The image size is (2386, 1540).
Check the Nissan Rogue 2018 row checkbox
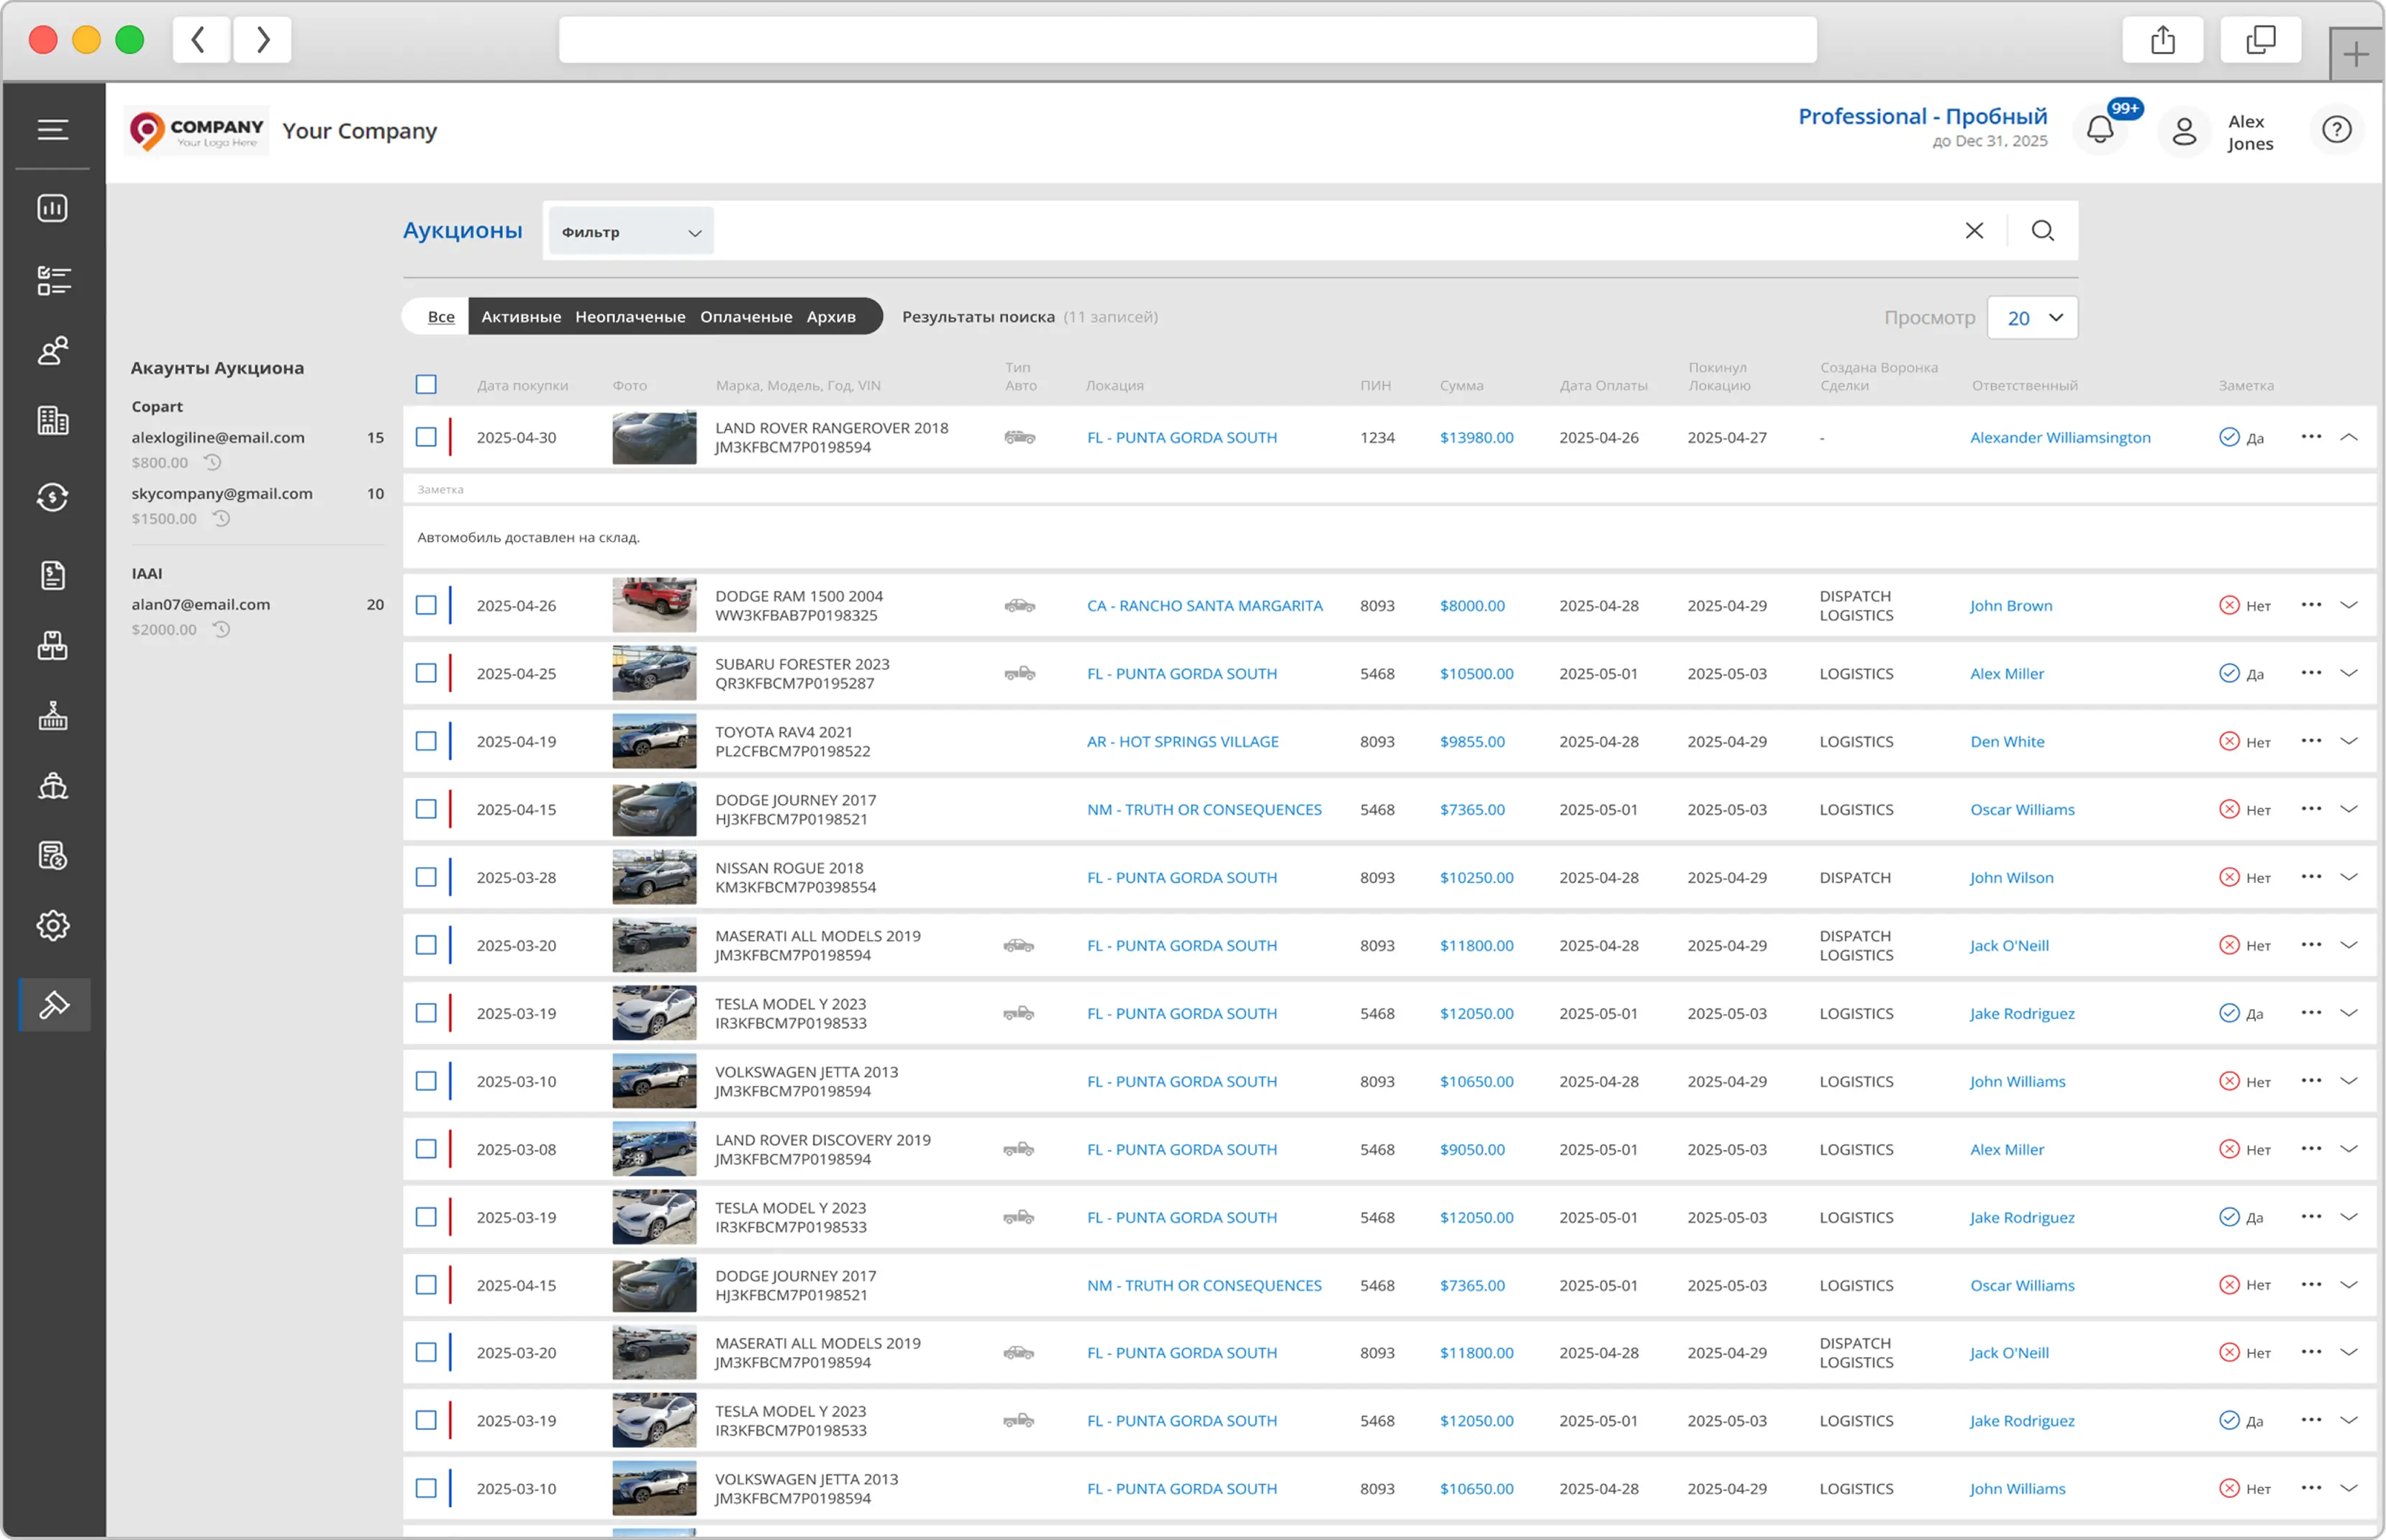(x=426, y=877)
